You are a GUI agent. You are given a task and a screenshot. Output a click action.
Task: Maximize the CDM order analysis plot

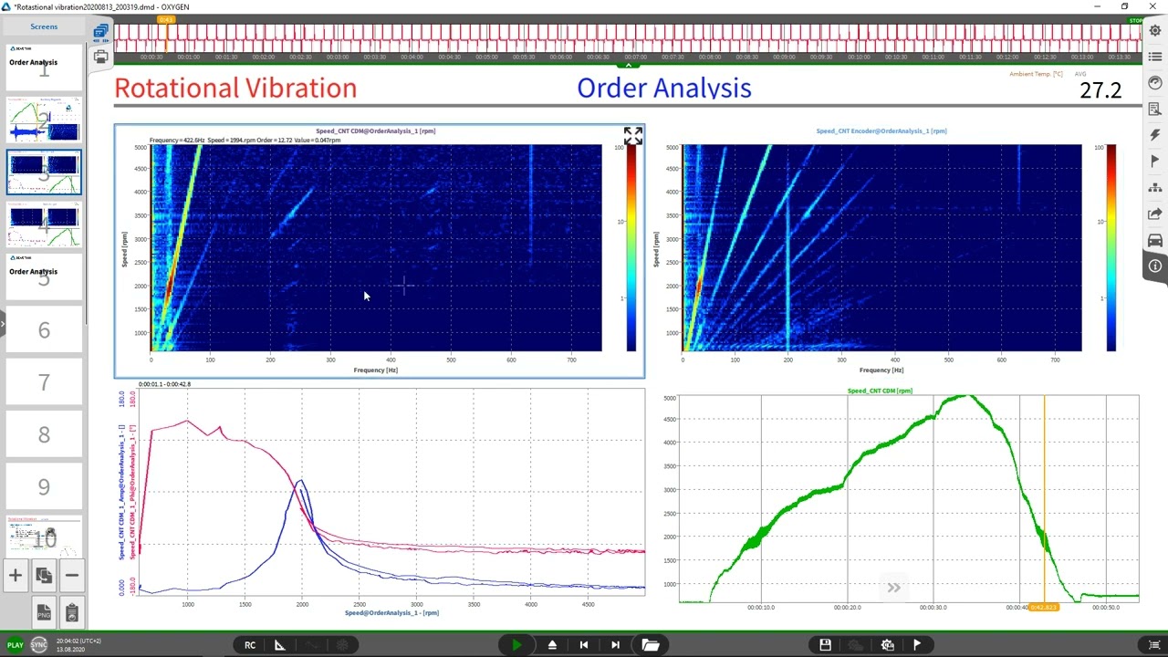tap(632, 136)
